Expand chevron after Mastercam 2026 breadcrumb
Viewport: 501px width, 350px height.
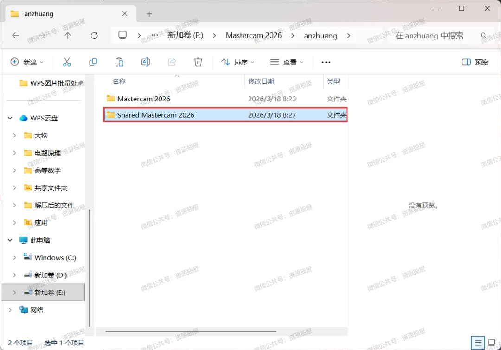point(293,35)
